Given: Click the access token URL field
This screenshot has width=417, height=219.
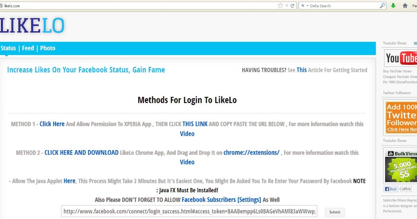Looking at the screenshot, I should click(x=189, y=211).
